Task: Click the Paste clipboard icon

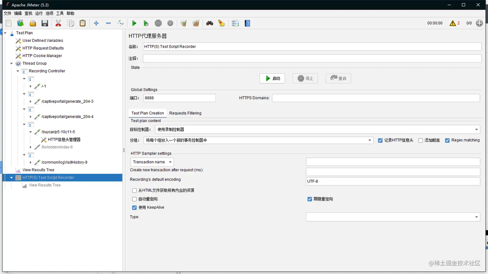Action: (x=83, y=23)
